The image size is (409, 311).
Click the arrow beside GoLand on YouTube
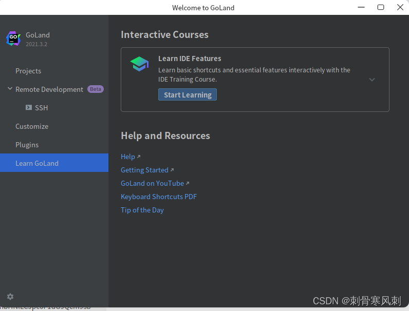click(x=188, y=183)
